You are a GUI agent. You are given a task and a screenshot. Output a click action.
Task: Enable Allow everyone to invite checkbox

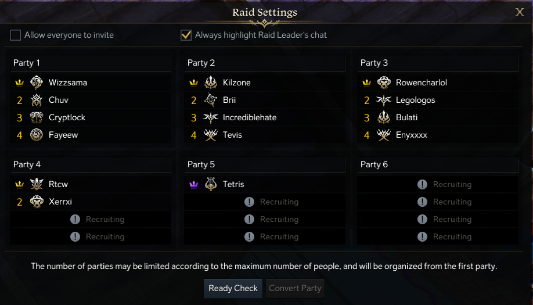15,35
